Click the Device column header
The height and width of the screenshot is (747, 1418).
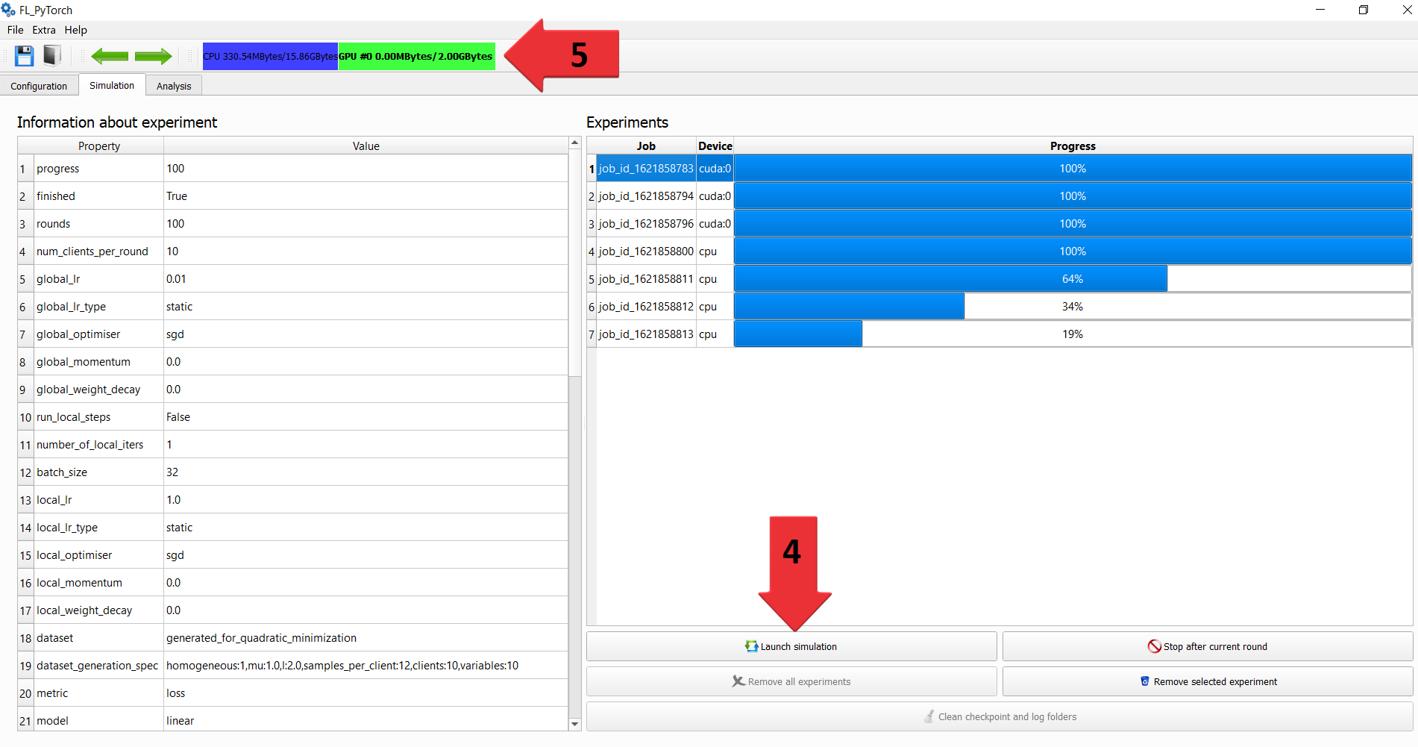tap(715, 146)
